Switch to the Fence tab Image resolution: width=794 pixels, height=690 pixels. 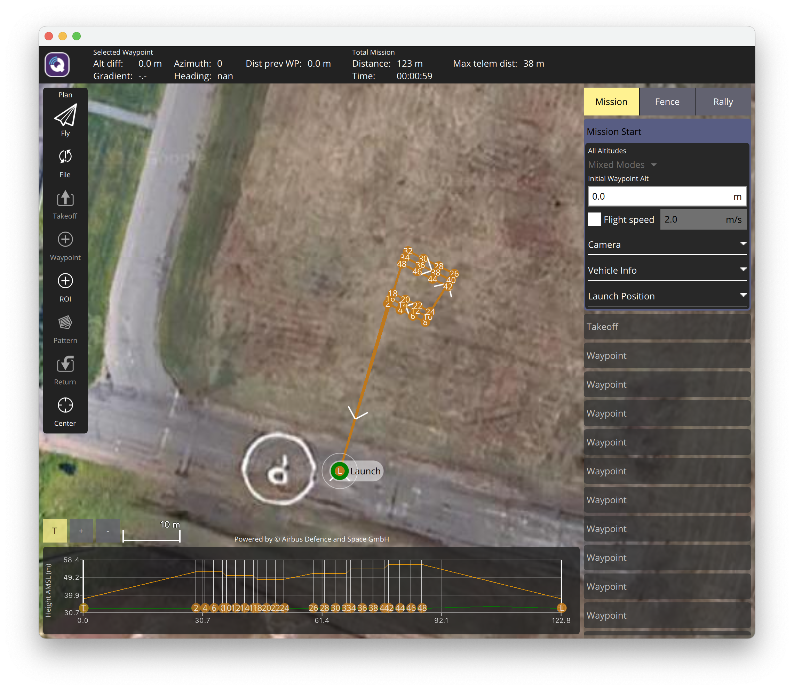coord(667,102)
